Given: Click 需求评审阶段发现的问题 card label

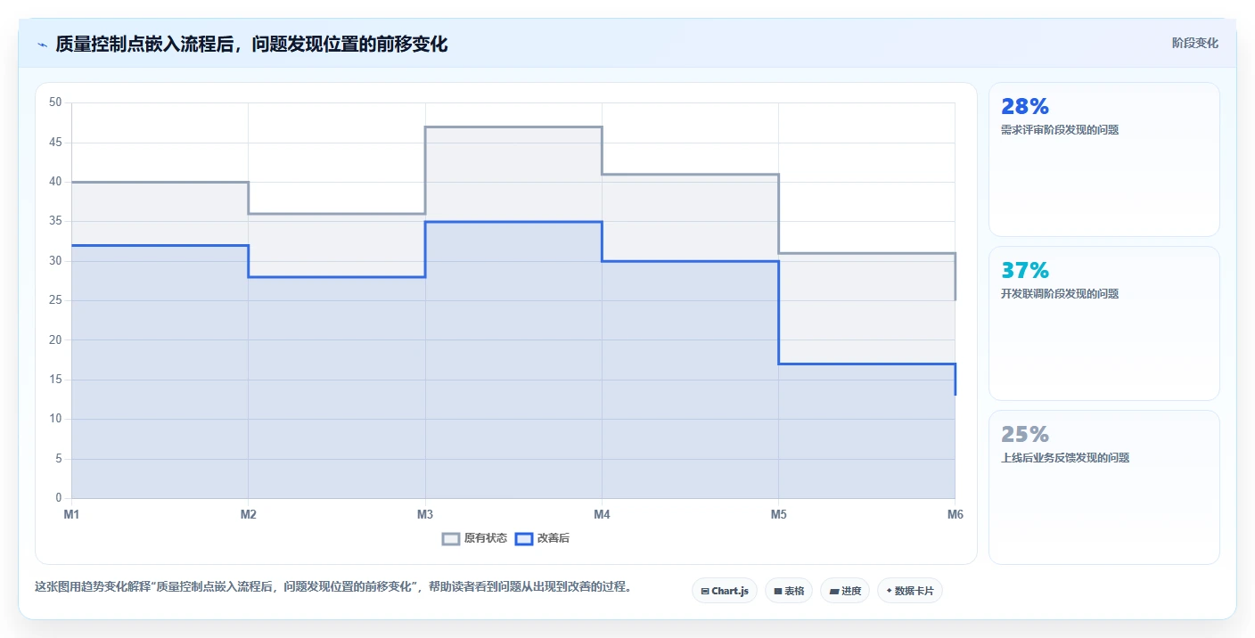Looking at the screenshot, I should click(x=1060, y=130).
